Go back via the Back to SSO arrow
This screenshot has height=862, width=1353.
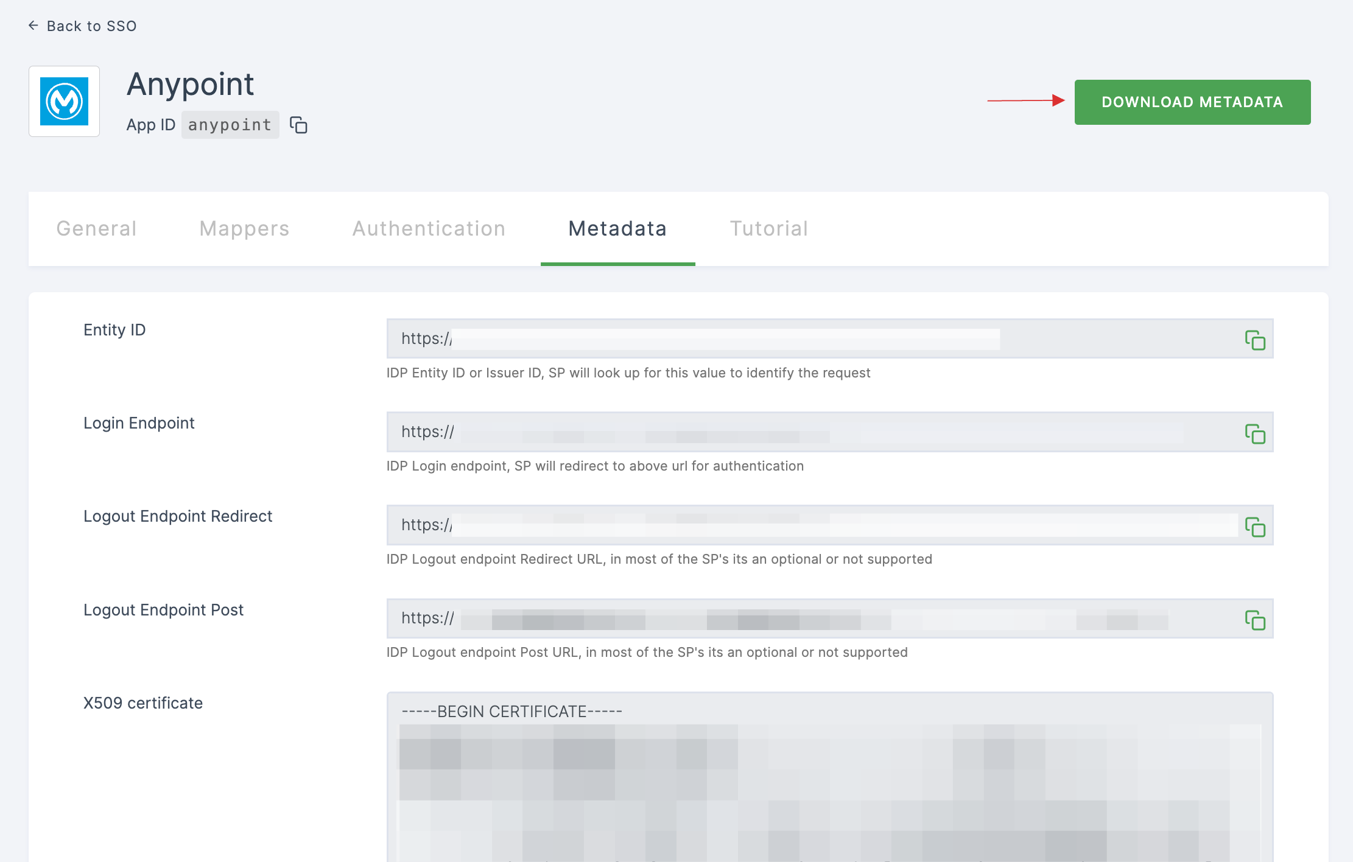[x=33, y=26]
